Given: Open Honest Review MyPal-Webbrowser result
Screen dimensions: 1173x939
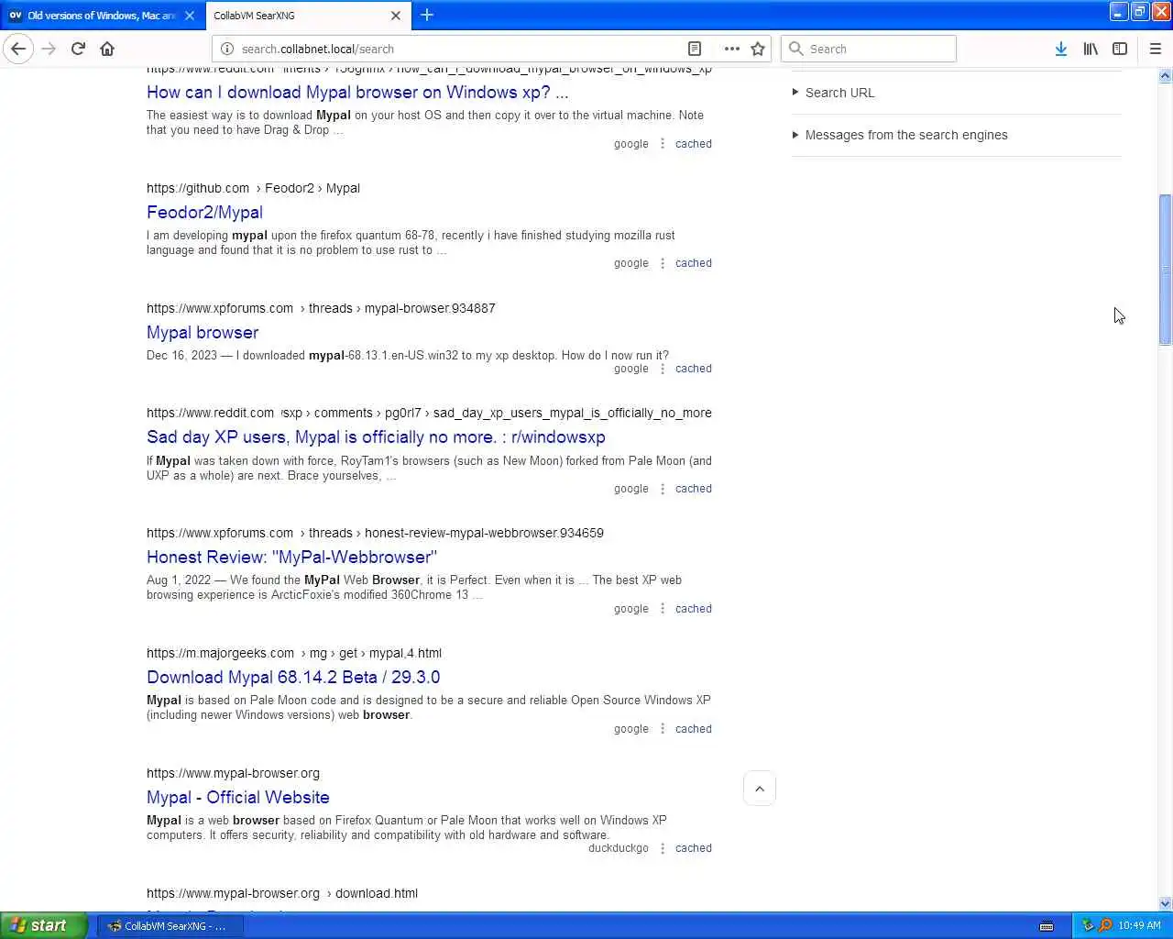Looking at the screenshot, I should (x=291, y=558).
